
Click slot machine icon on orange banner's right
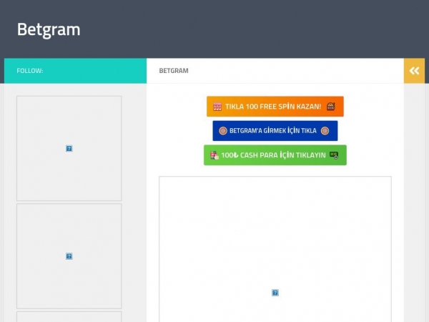point(331,106)
